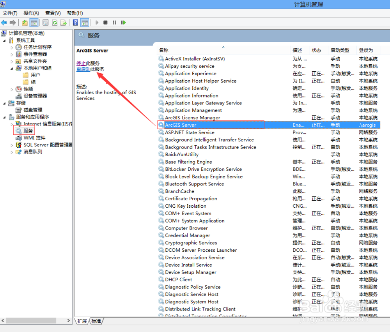Select Cryptographic Services row

coord(269,243)
